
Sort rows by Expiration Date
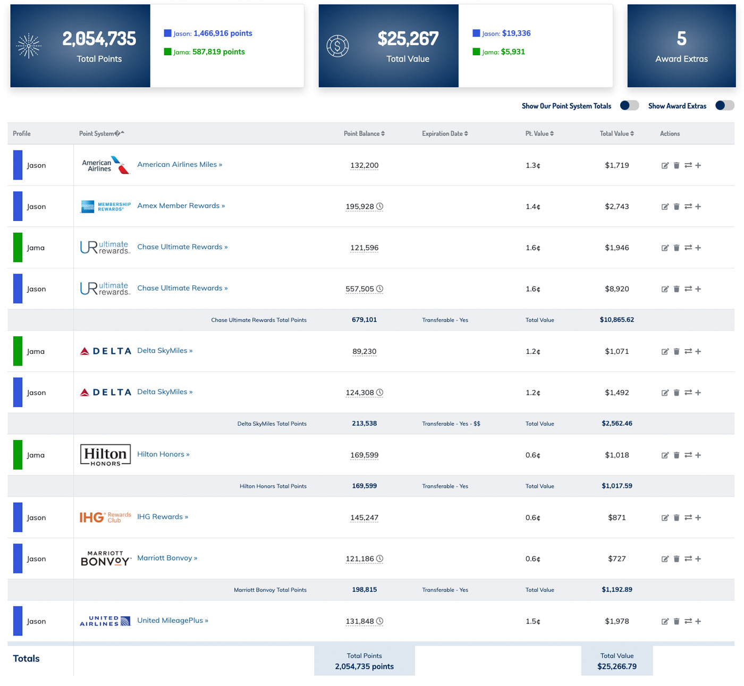pos(445,133)
